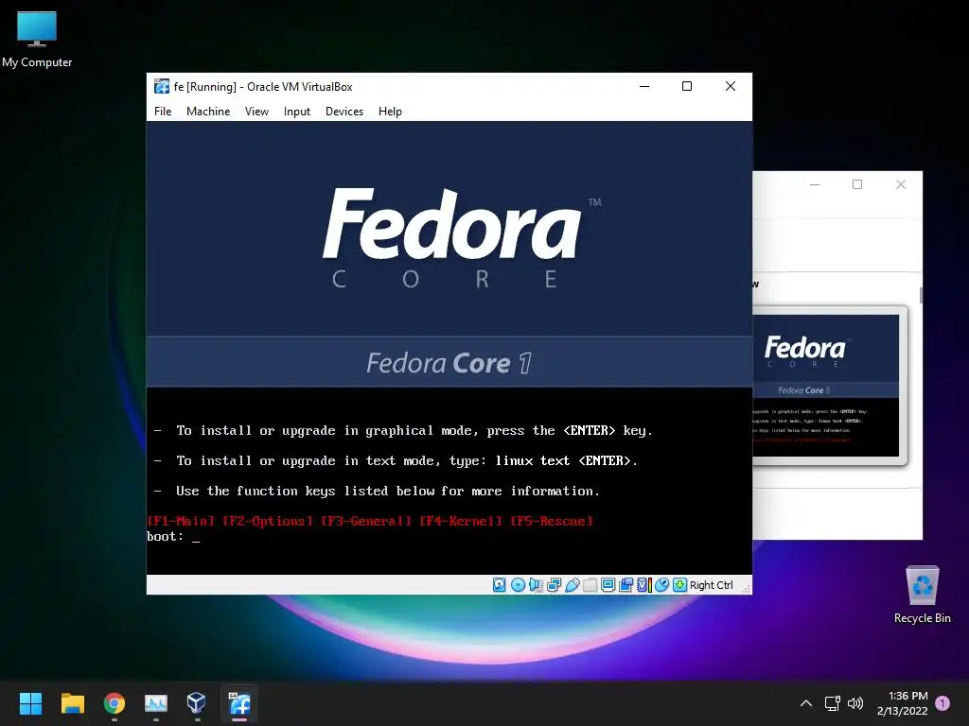Select the My Computer desktop icon
969x726 pixels.
tap(37, 39)
